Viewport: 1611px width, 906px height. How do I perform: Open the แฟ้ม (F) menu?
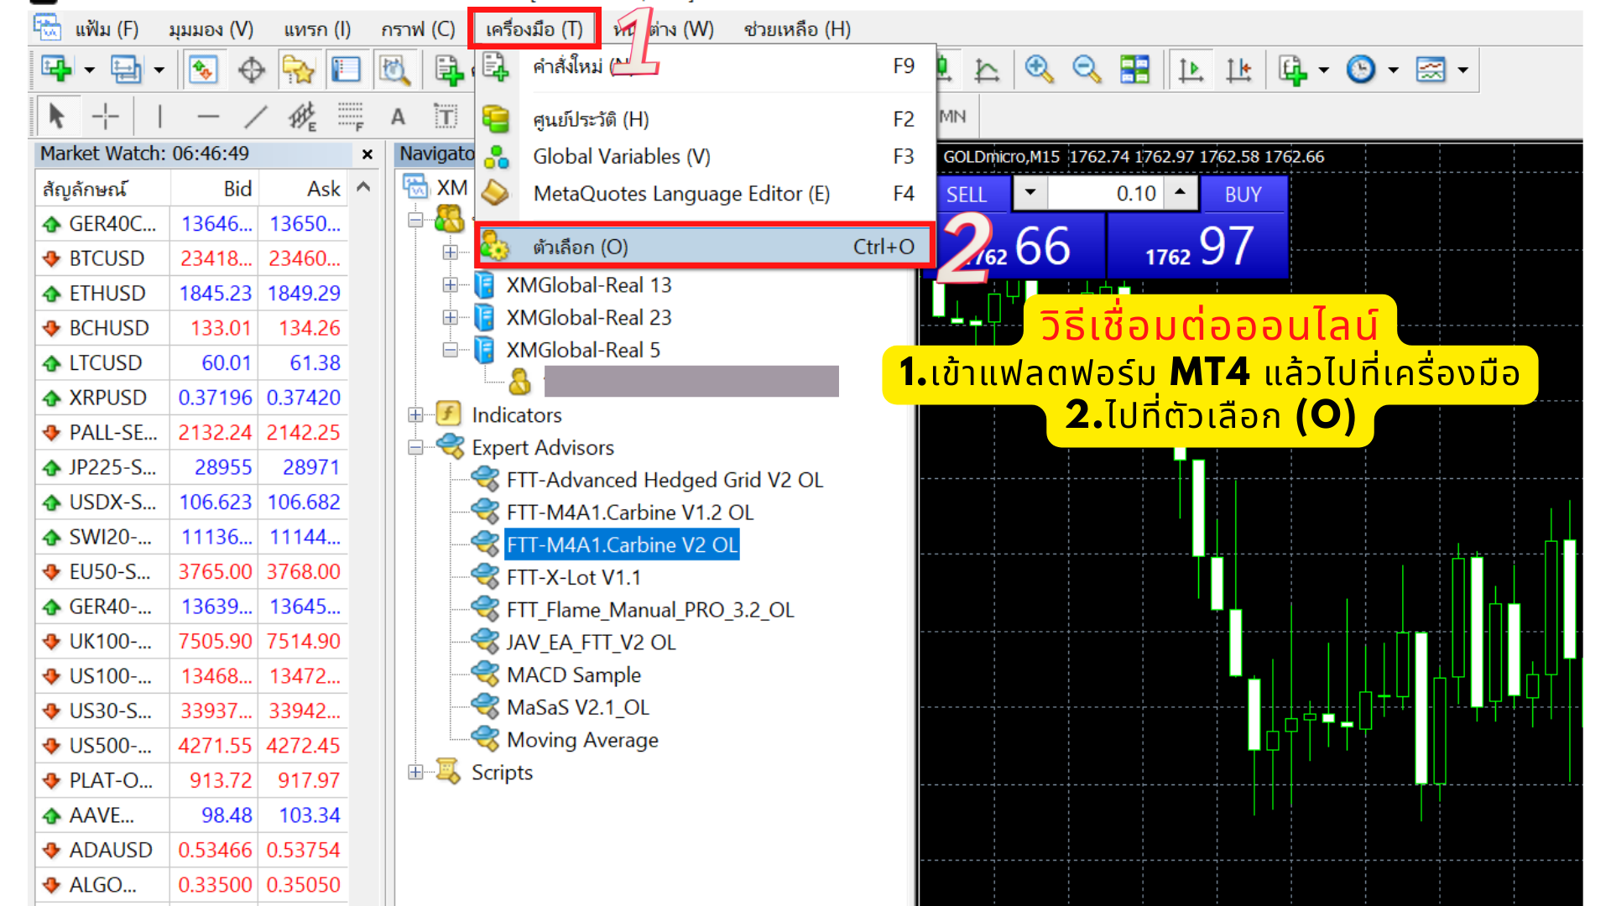click(x=107, y=29)
